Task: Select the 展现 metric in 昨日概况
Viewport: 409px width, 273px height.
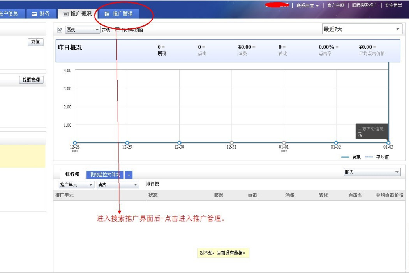Action: (x=162, y=50)
